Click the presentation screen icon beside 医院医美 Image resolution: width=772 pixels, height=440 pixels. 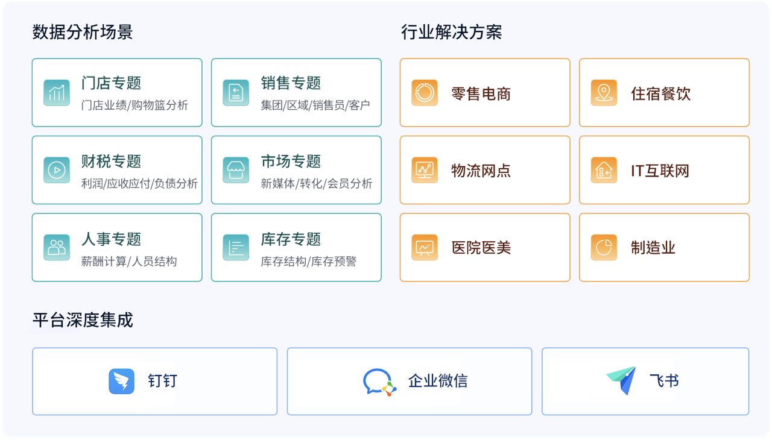click(x=425, y=247)
